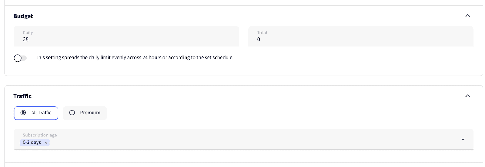Collapse the Budget section chevron
Screen dimensions: 485x167
click(x=467, y=16)
